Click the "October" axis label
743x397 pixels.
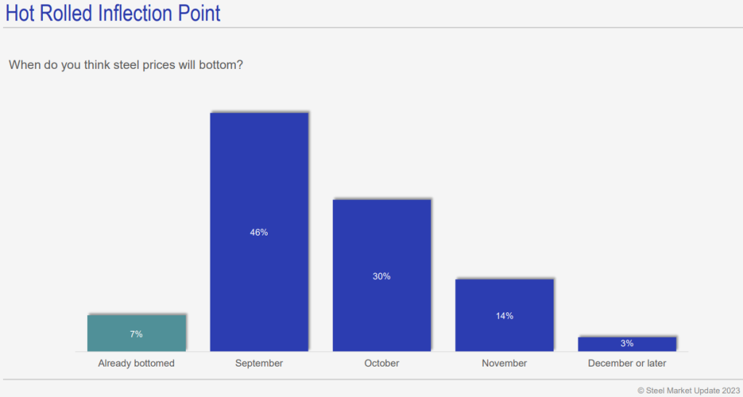pyautogui.click(x=382, y=363)
